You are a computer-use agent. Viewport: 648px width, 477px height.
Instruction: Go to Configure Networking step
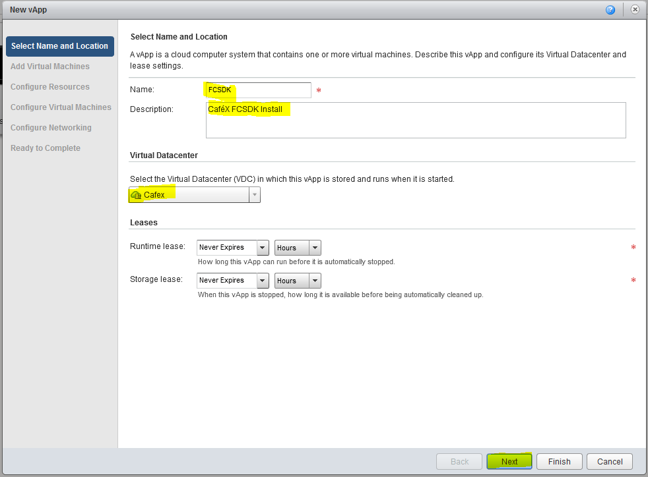point(51,128)
